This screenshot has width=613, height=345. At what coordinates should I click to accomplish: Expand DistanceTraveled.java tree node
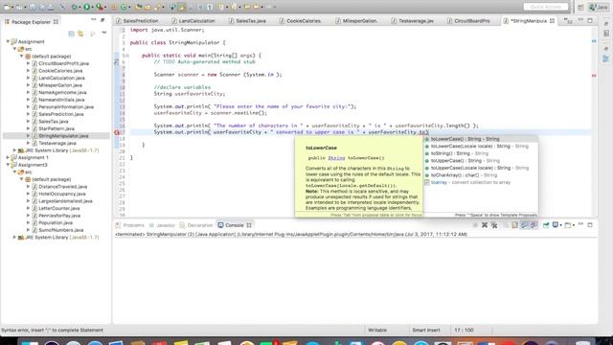point(28,187)
